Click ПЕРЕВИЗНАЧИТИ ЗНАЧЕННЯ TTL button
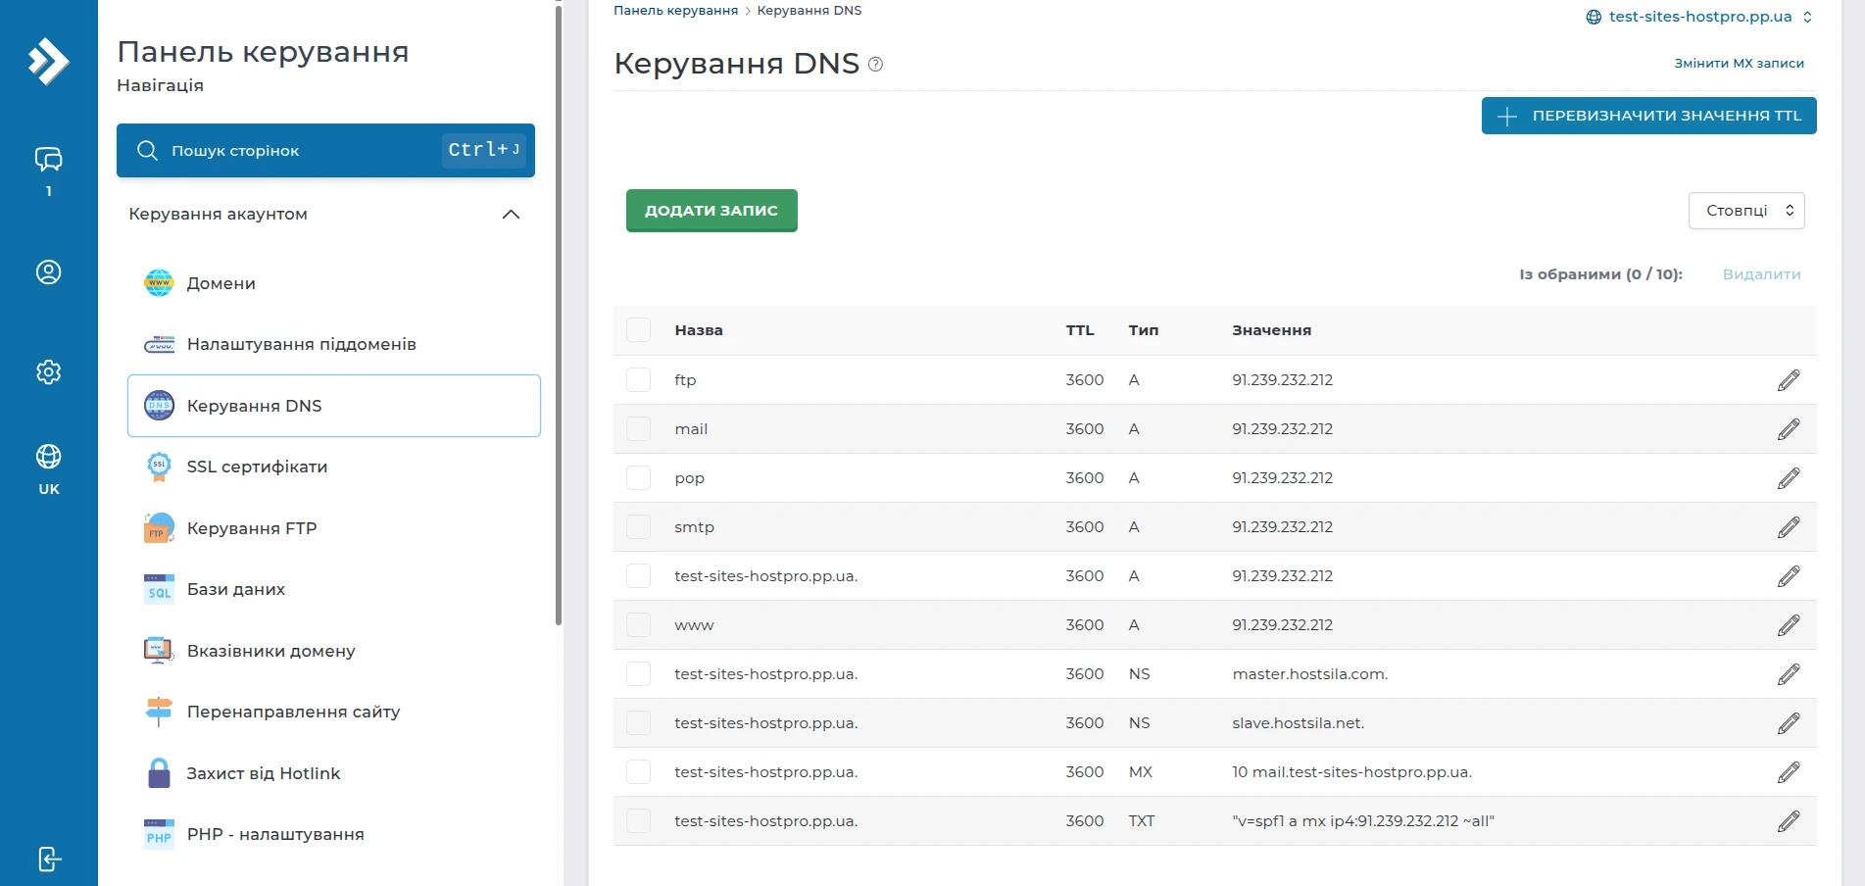This screenshot has height=886, width=1865. [x=1648, y=116]
